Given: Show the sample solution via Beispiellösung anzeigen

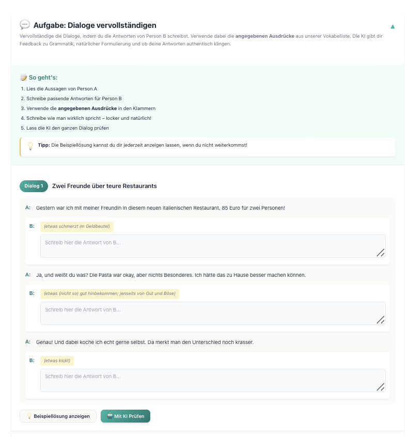Looking at the screenshot, I should click(58, 416).
